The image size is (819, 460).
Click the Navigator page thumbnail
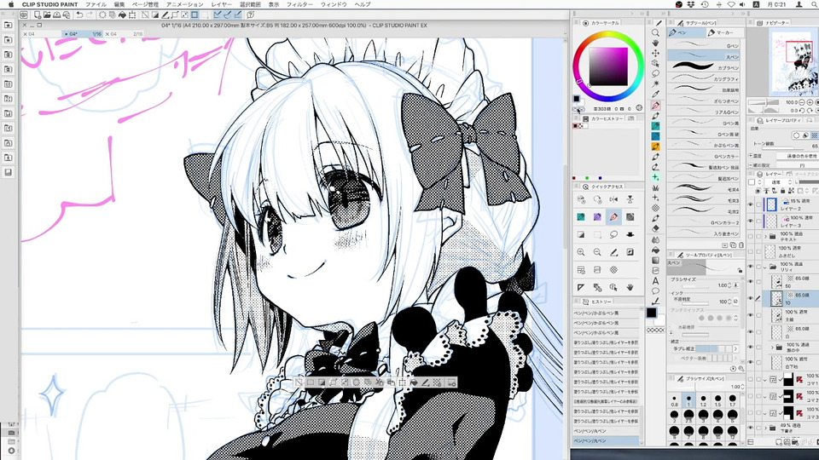click(793, 61)
